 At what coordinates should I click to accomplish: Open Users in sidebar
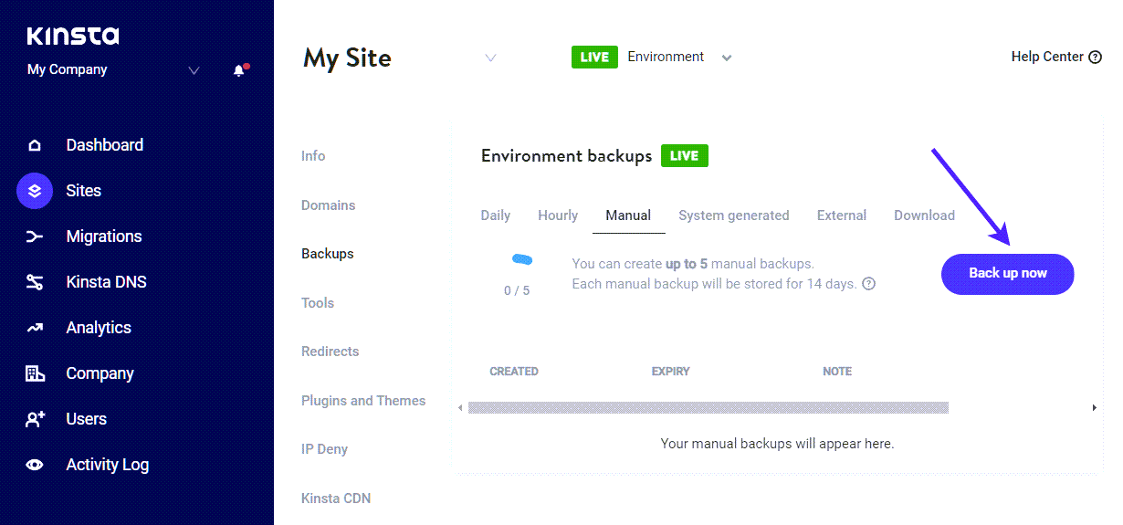click(x=87, y=419)
